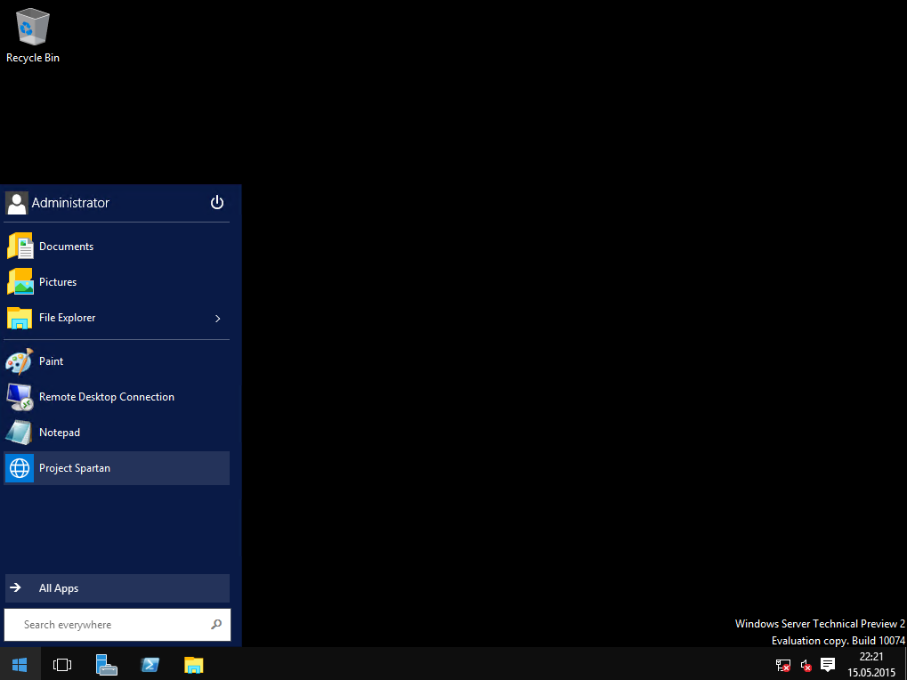
Task: Focus the Search everywhere box
Action: (x=117, y=625)
